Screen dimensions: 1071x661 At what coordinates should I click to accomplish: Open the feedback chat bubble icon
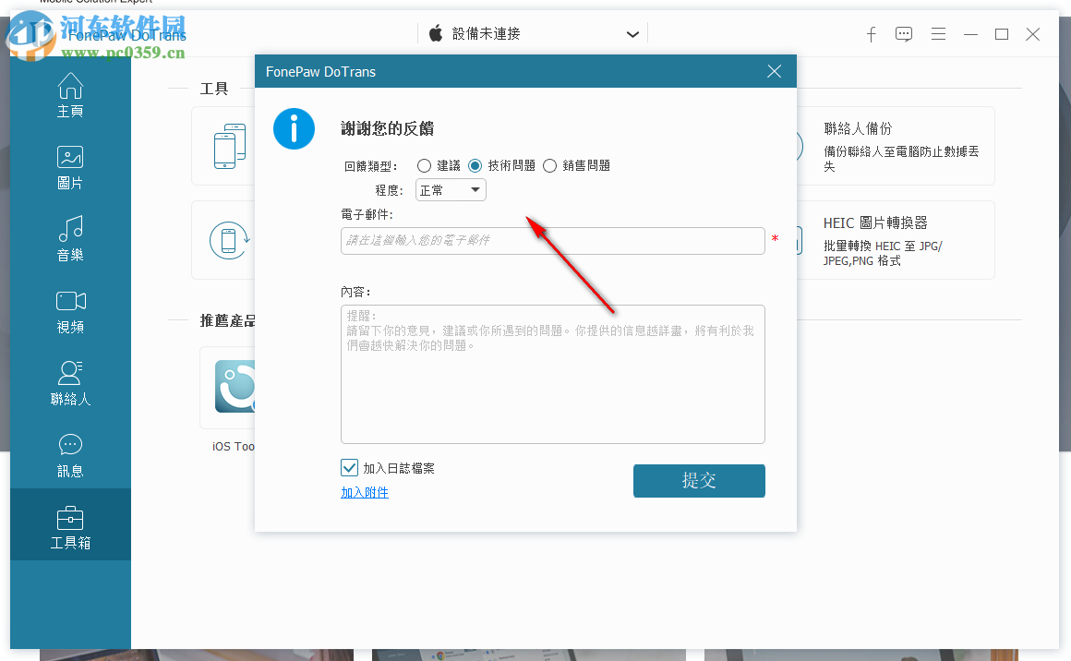904,34
